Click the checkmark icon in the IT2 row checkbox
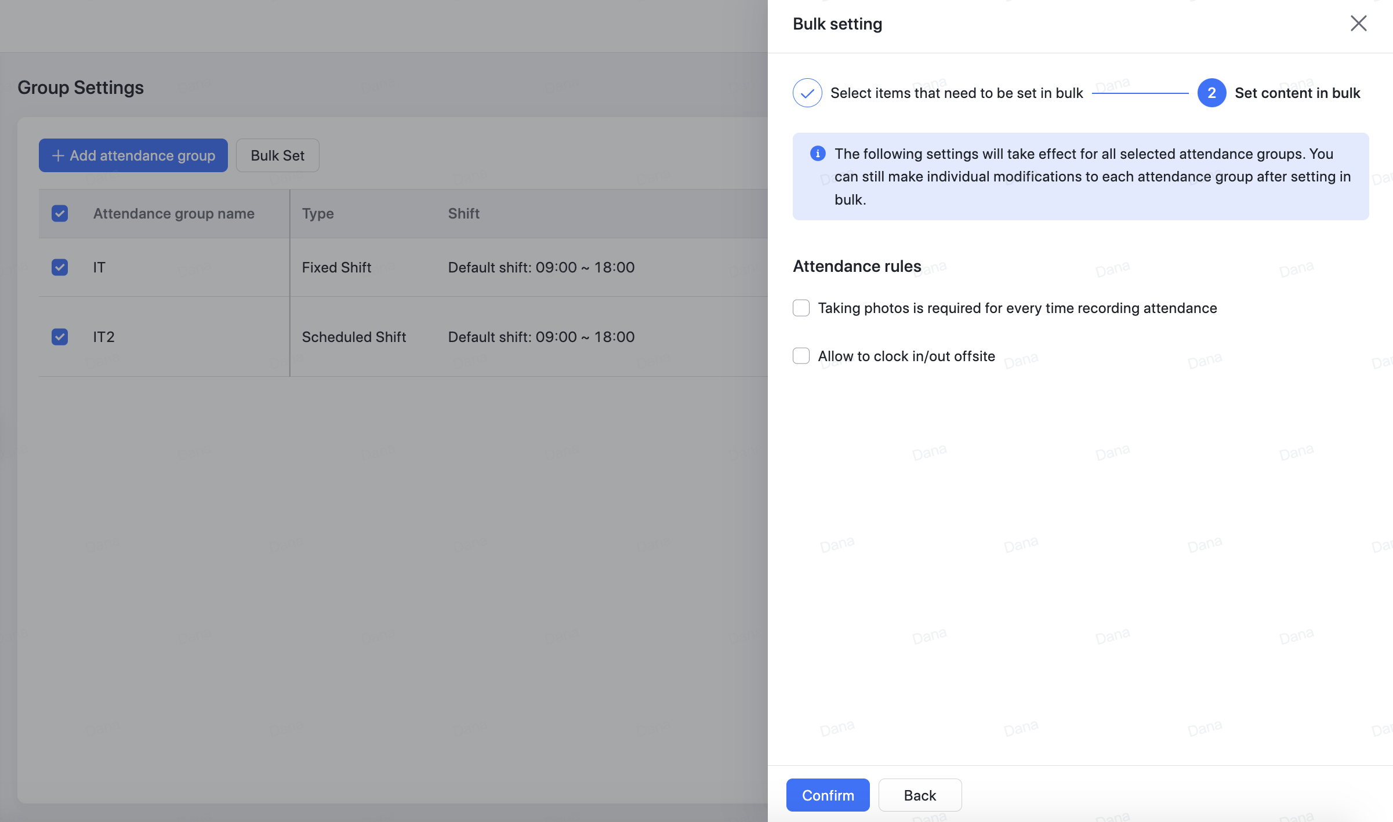Viewport: 1393px width, 822px height. (x=59, y=337)
